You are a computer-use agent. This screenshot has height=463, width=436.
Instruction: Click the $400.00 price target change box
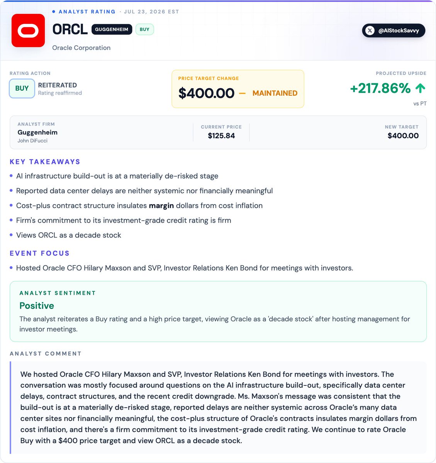click(238, 89)
